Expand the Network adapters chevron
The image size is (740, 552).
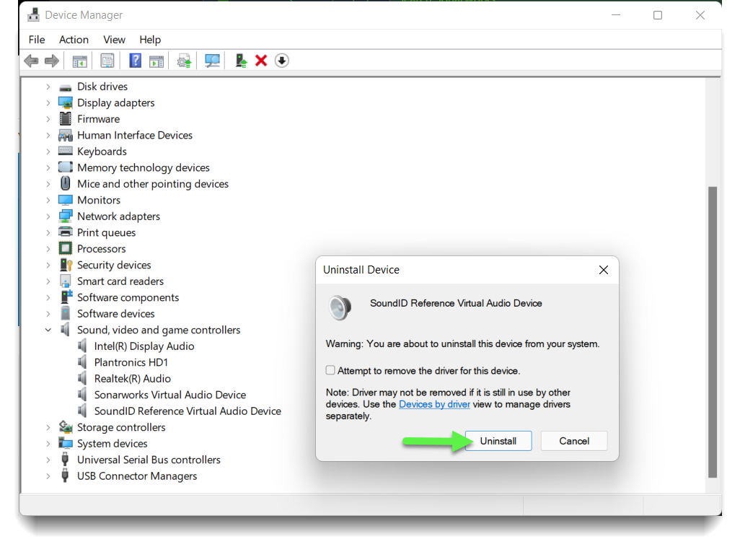(48, 216)
